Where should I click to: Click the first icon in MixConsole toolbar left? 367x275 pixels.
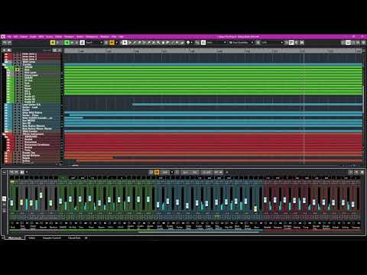tap(11, 173)
